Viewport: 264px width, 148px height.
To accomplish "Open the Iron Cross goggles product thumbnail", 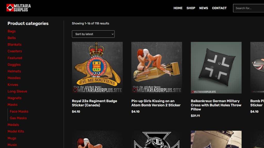I will (157, 139).
